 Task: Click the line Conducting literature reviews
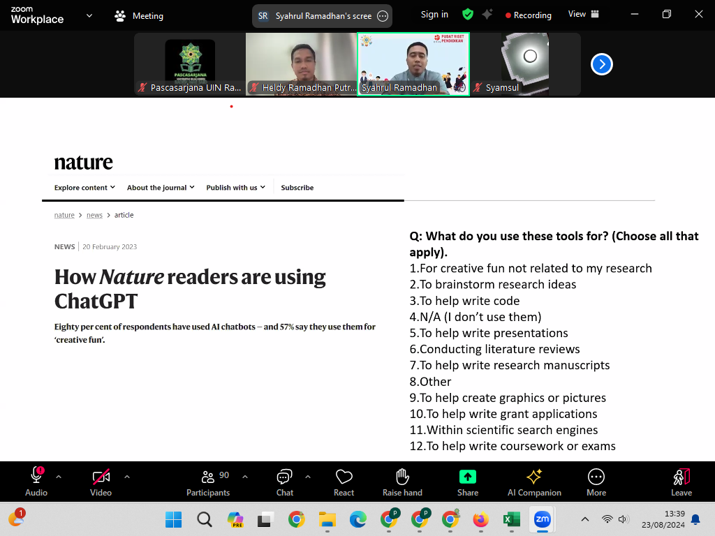(x=495, y=349)
